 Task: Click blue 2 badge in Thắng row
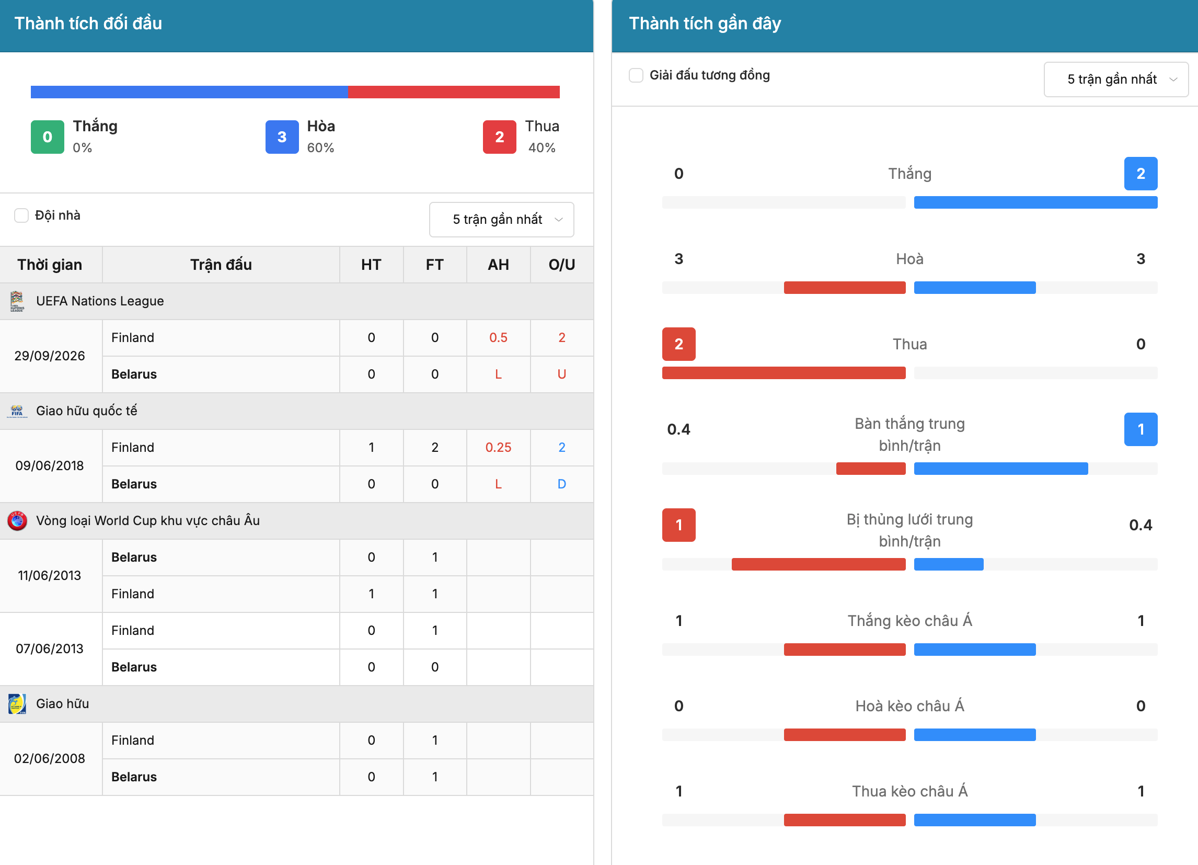(1141, 173)
